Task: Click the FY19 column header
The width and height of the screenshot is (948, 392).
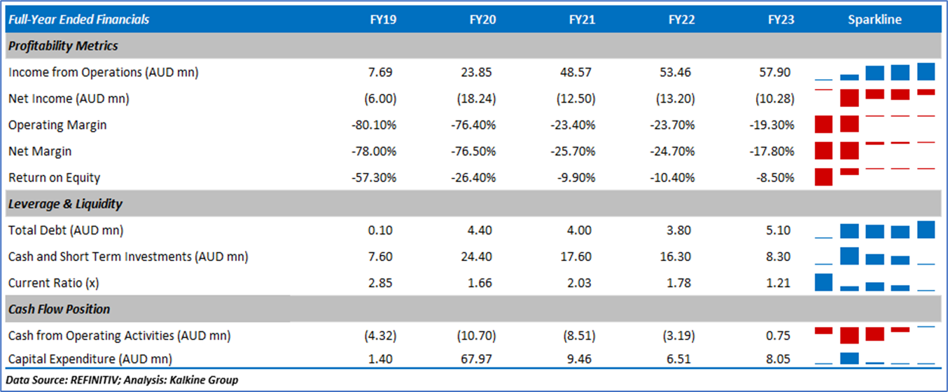Action: click(383, 20)
